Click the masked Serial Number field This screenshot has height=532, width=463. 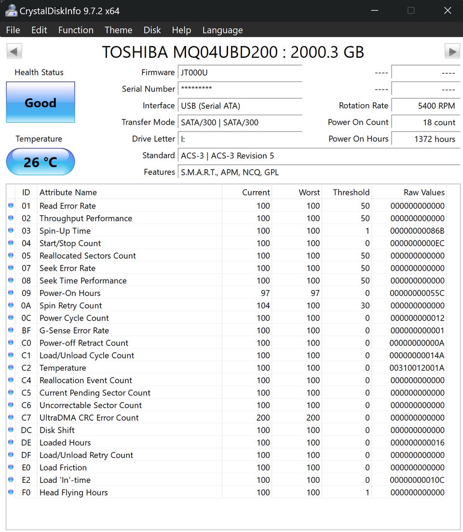point(240,89)
